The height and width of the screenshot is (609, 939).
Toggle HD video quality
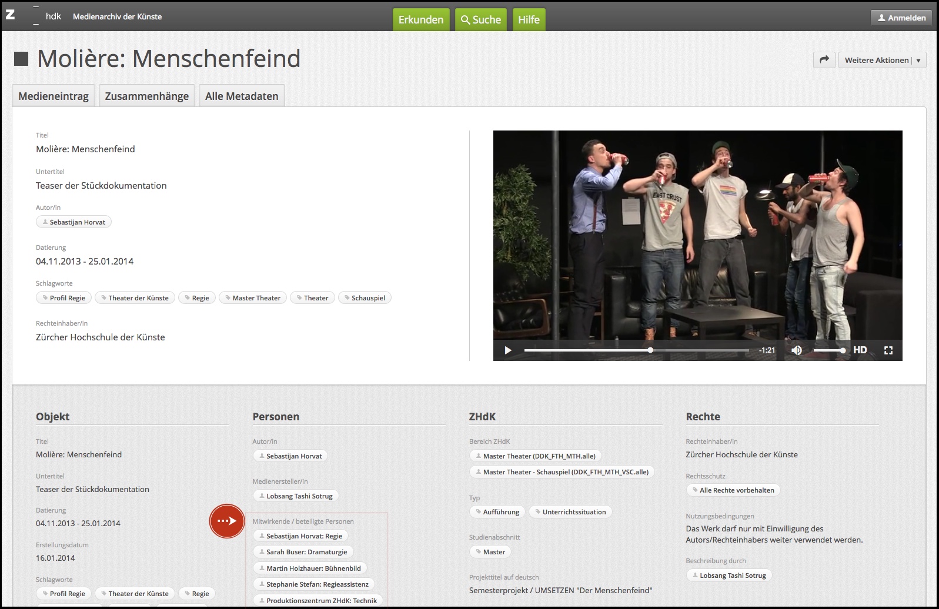(x=860, y=350)
